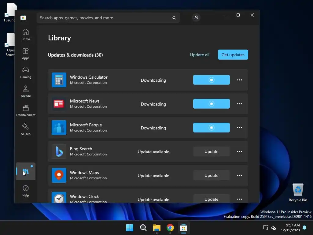
Task: Click the Windows Calculator app icon
Action: [59, 80]
